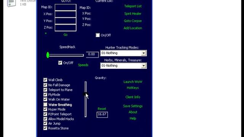Disable the Air Jump checkbox
This screenshot has width=244, height=137.
click(x=45, y=123)
